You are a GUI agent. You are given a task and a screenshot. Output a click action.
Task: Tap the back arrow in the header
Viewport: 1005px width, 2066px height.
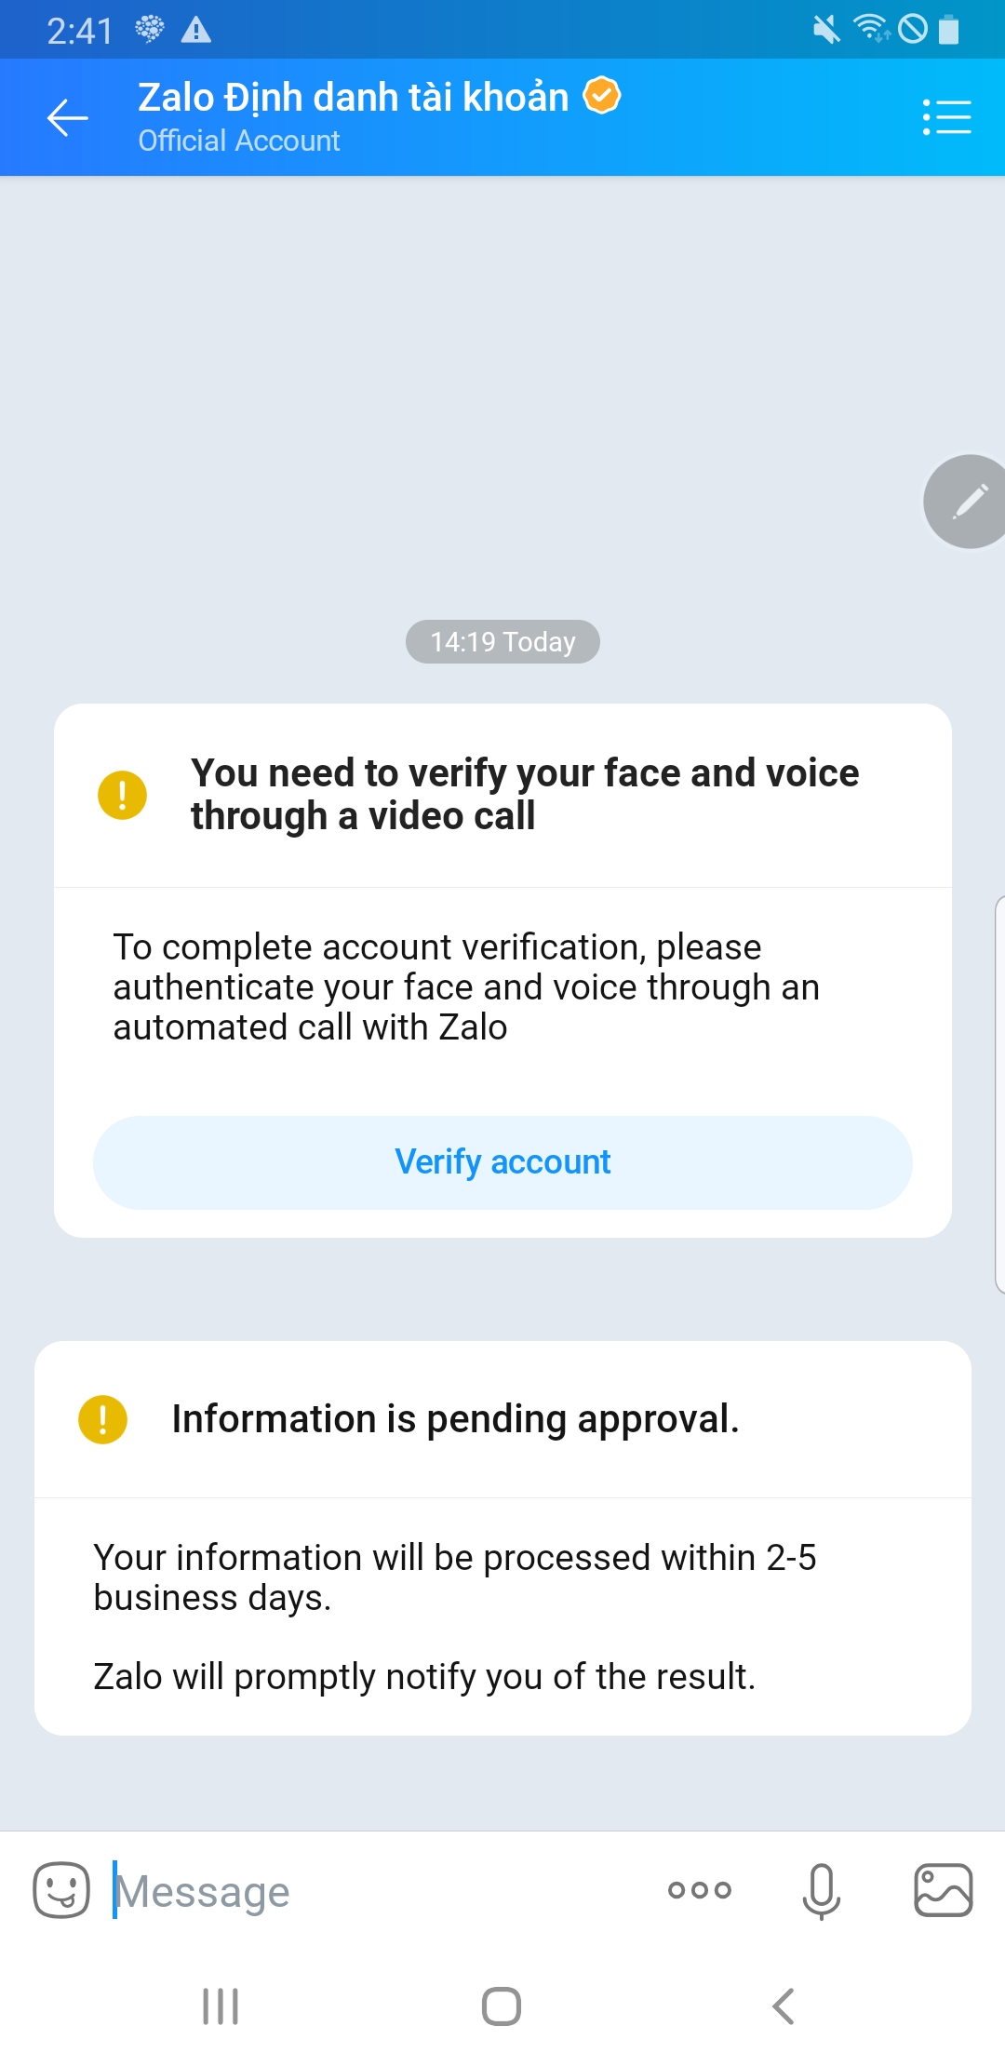coord(68,117)
